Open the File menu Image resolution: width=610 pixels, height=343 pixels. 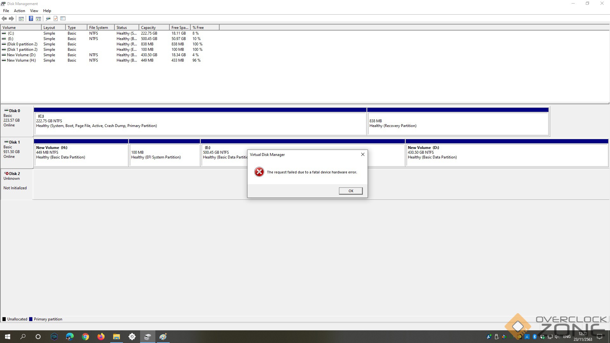click(6, 10)
